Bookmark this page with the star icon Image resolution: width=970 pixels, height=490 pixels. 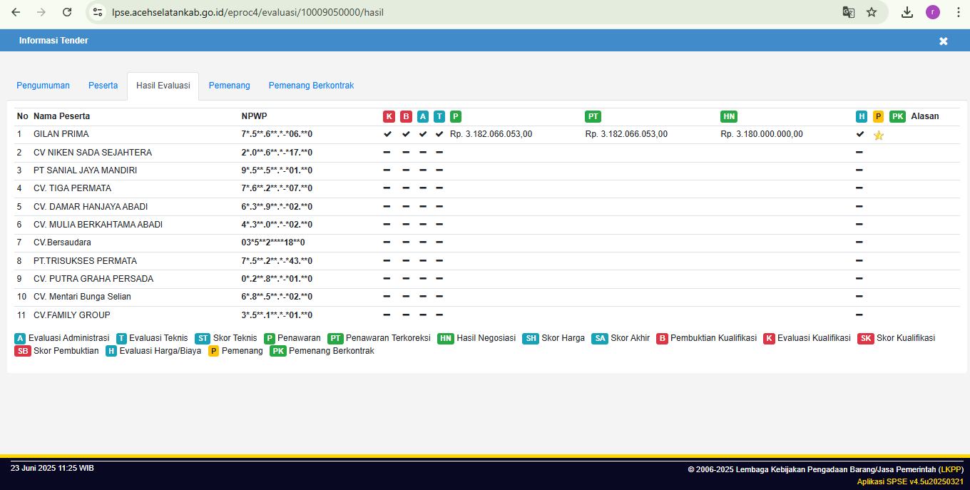[872, 12]
